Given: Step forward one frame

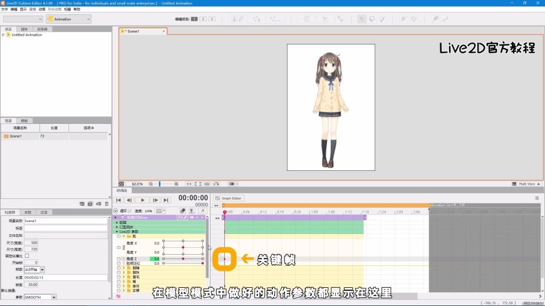Looking at the screenshot, I should pyautogui.click(x=155, y=200).
